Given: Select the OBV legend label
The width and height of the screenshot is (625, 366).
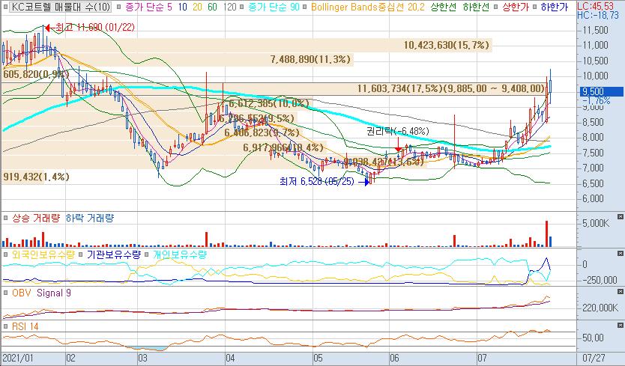Looking at the screenshot, I should (x=21, y=293).
